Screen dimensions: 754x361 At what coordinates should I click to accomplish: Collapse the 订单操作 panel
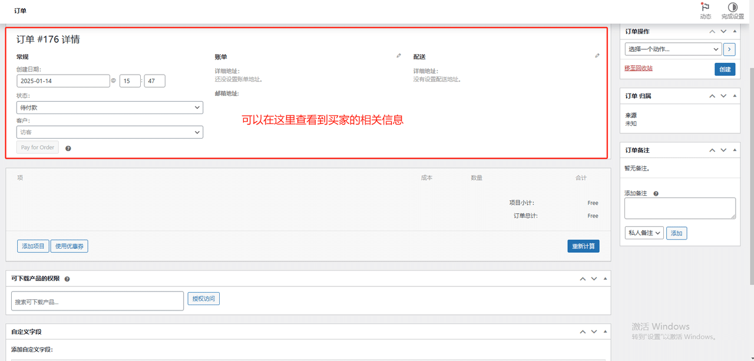[735, 32]
